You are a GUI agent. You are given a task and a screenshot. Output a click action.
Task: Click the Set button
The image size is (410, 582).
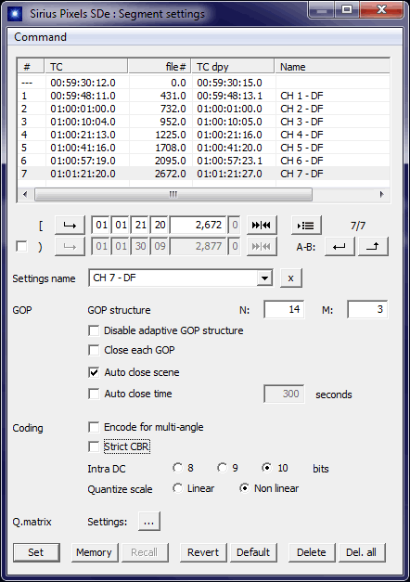pyautogui.click(x=36, y=552)
